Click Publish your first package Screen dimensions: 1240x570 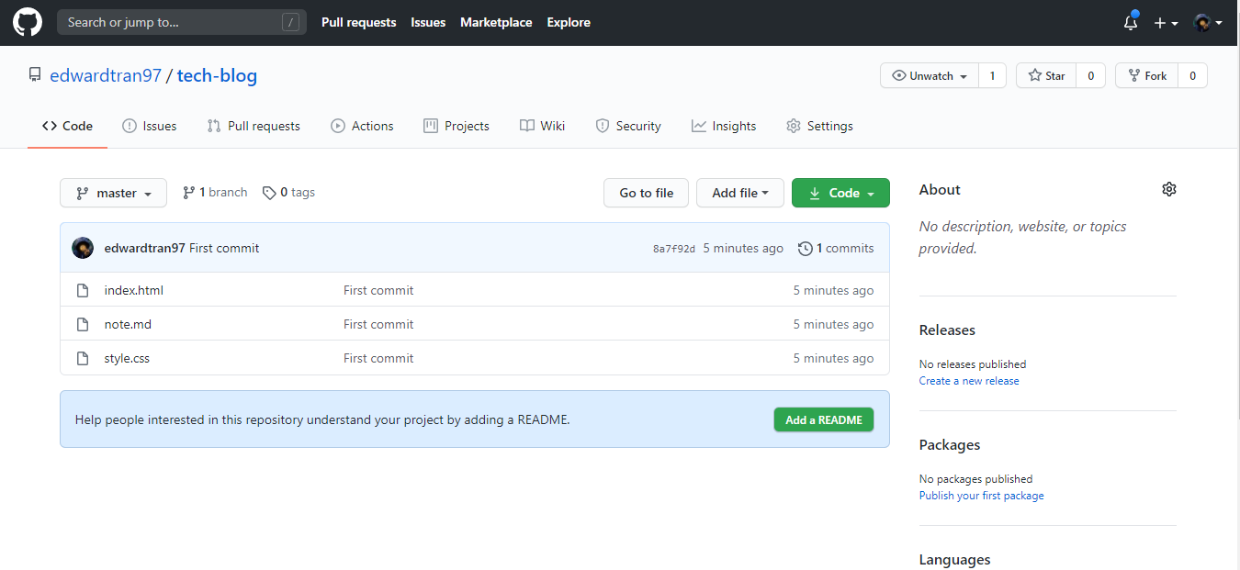pyautogui.click(x=981, y=496)
